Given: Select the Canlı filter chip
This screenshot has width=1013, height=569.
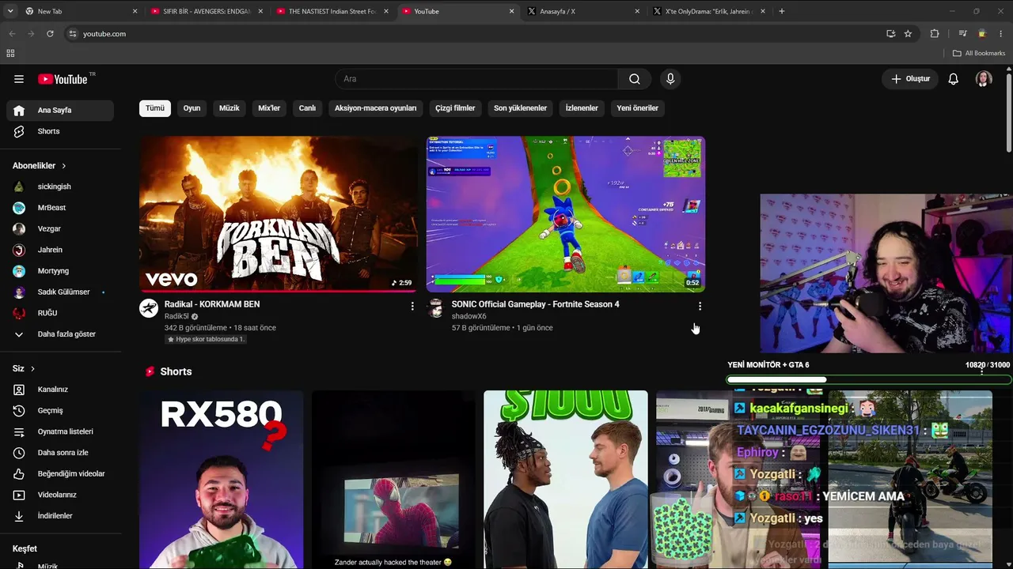Looking at the screenshot, I should pos(307,108).
